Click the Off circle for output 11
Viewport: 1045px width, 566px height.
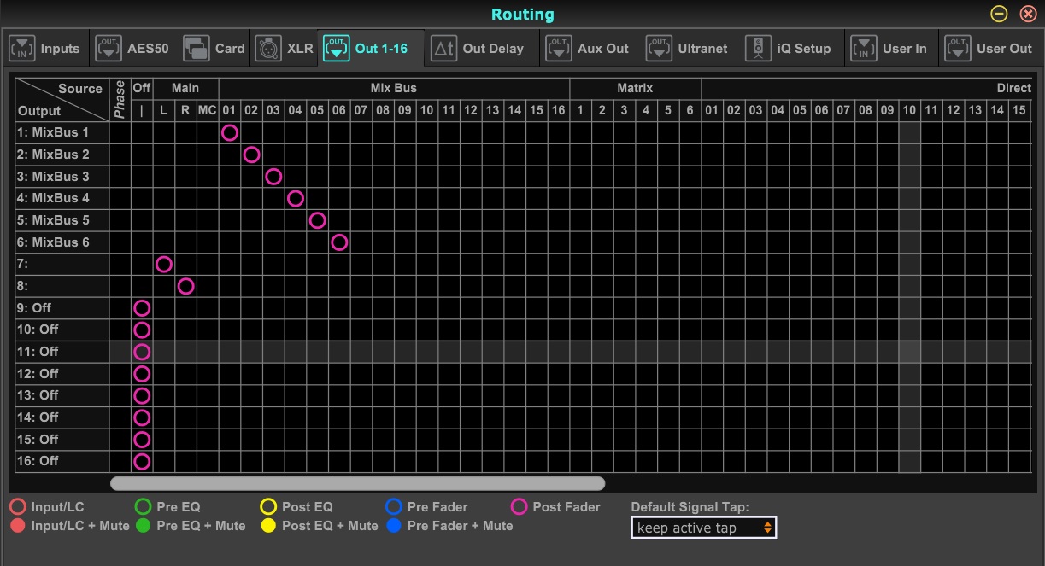point(142,352)
